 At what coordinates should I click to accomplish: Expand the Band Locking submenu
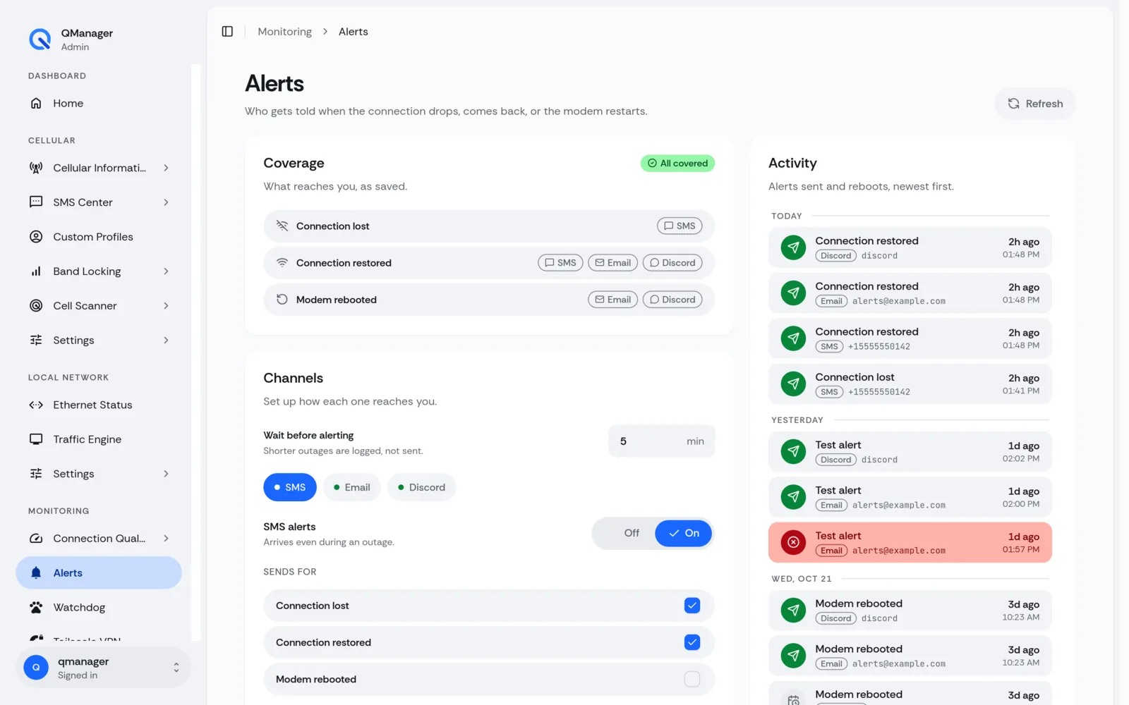click(x=167, y=271)
